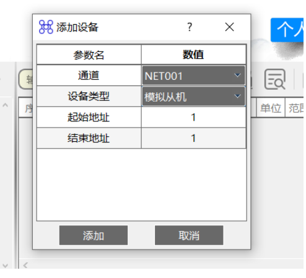The height and width of the screenshot is (278, 306).
Task: Click the 结束地址 value field
Action: click(193, 138)
